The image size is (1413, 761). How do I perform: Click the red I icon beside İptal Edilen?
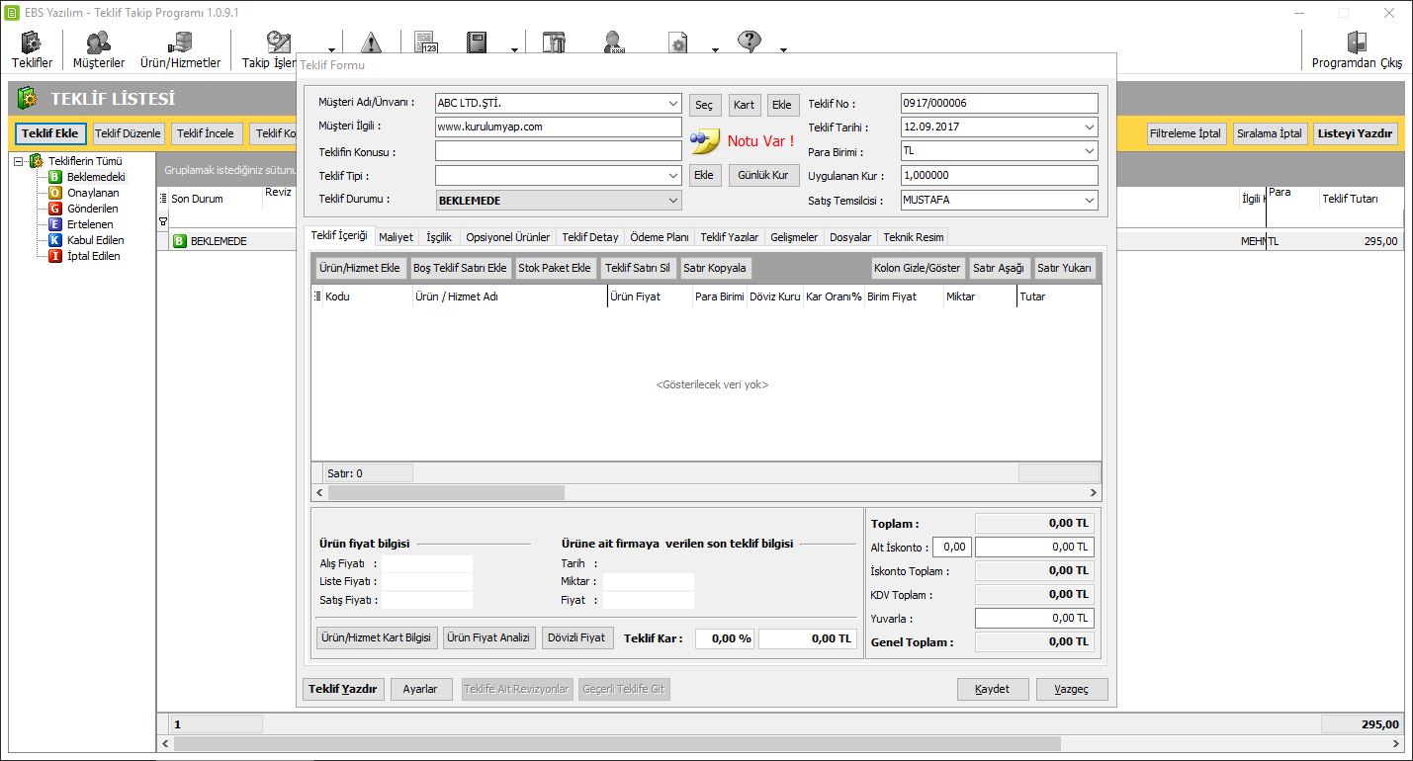(56, 256)
